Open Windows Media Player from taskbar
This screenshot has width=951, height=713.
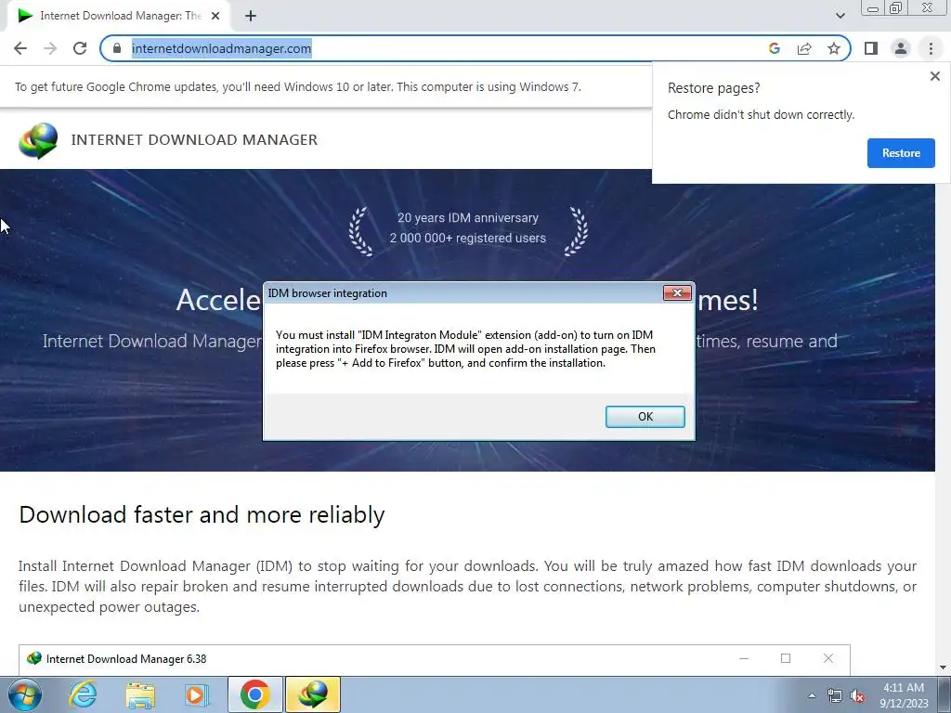click(x=197, y=694)
